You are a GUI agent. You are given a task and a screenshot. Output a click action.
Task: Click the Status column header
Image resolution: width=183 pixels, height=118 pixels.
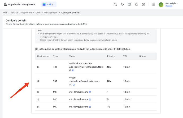[142, 56]
